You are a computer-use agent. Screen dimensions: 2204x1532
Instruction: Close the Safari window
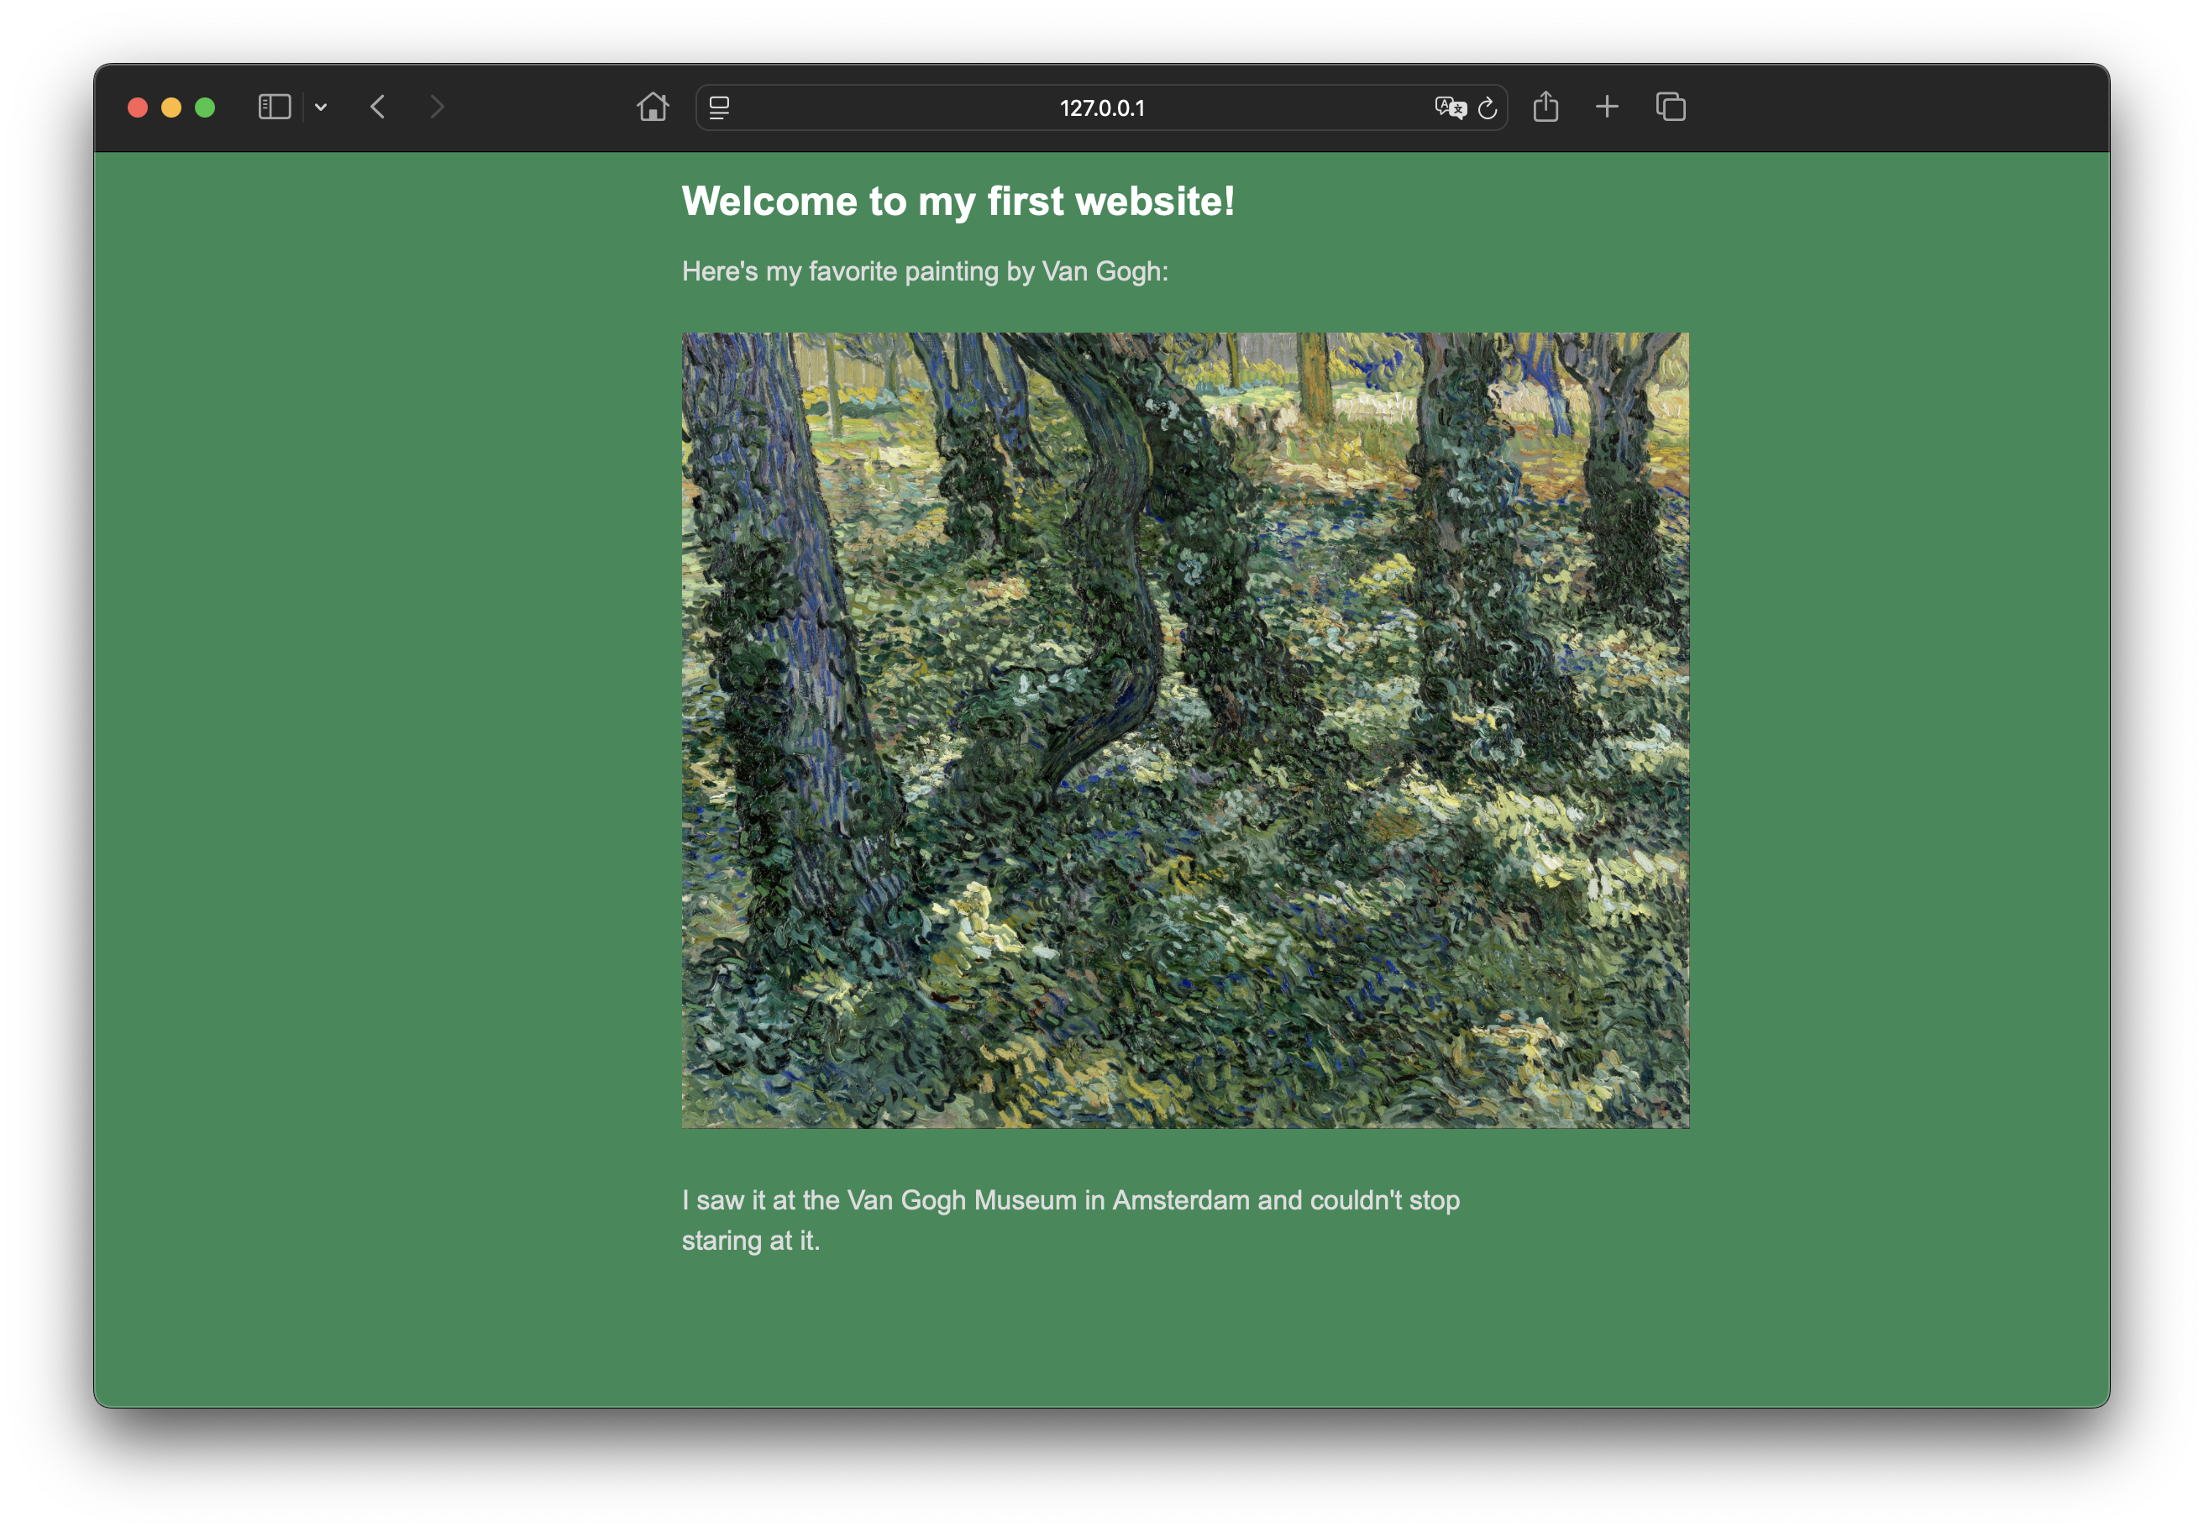[137, 108]
